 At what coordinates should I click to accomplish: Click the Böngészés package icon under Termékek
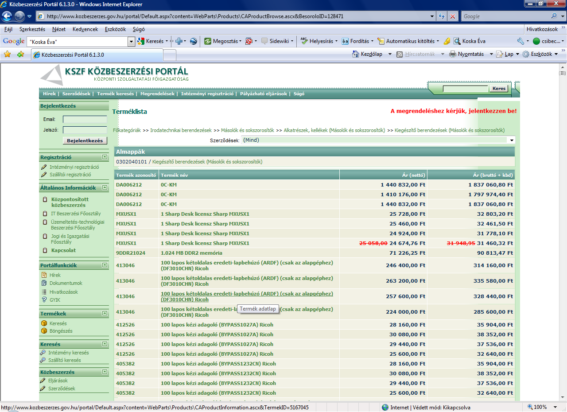pos(44,331)
